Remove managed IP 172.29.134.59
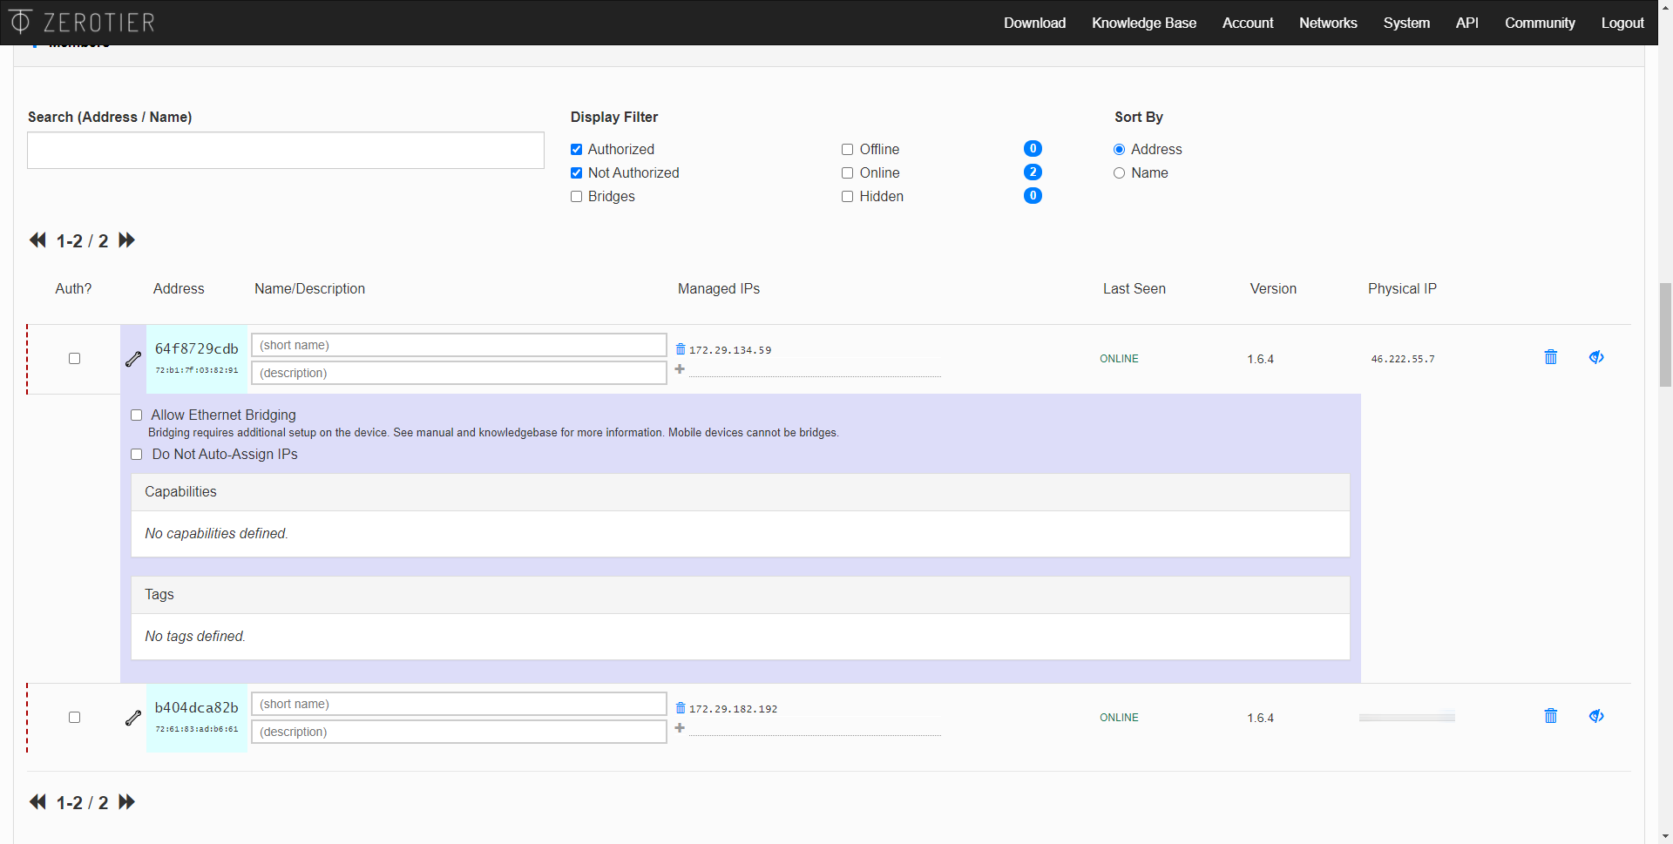 pyautogui.click(x=681, y=349)
